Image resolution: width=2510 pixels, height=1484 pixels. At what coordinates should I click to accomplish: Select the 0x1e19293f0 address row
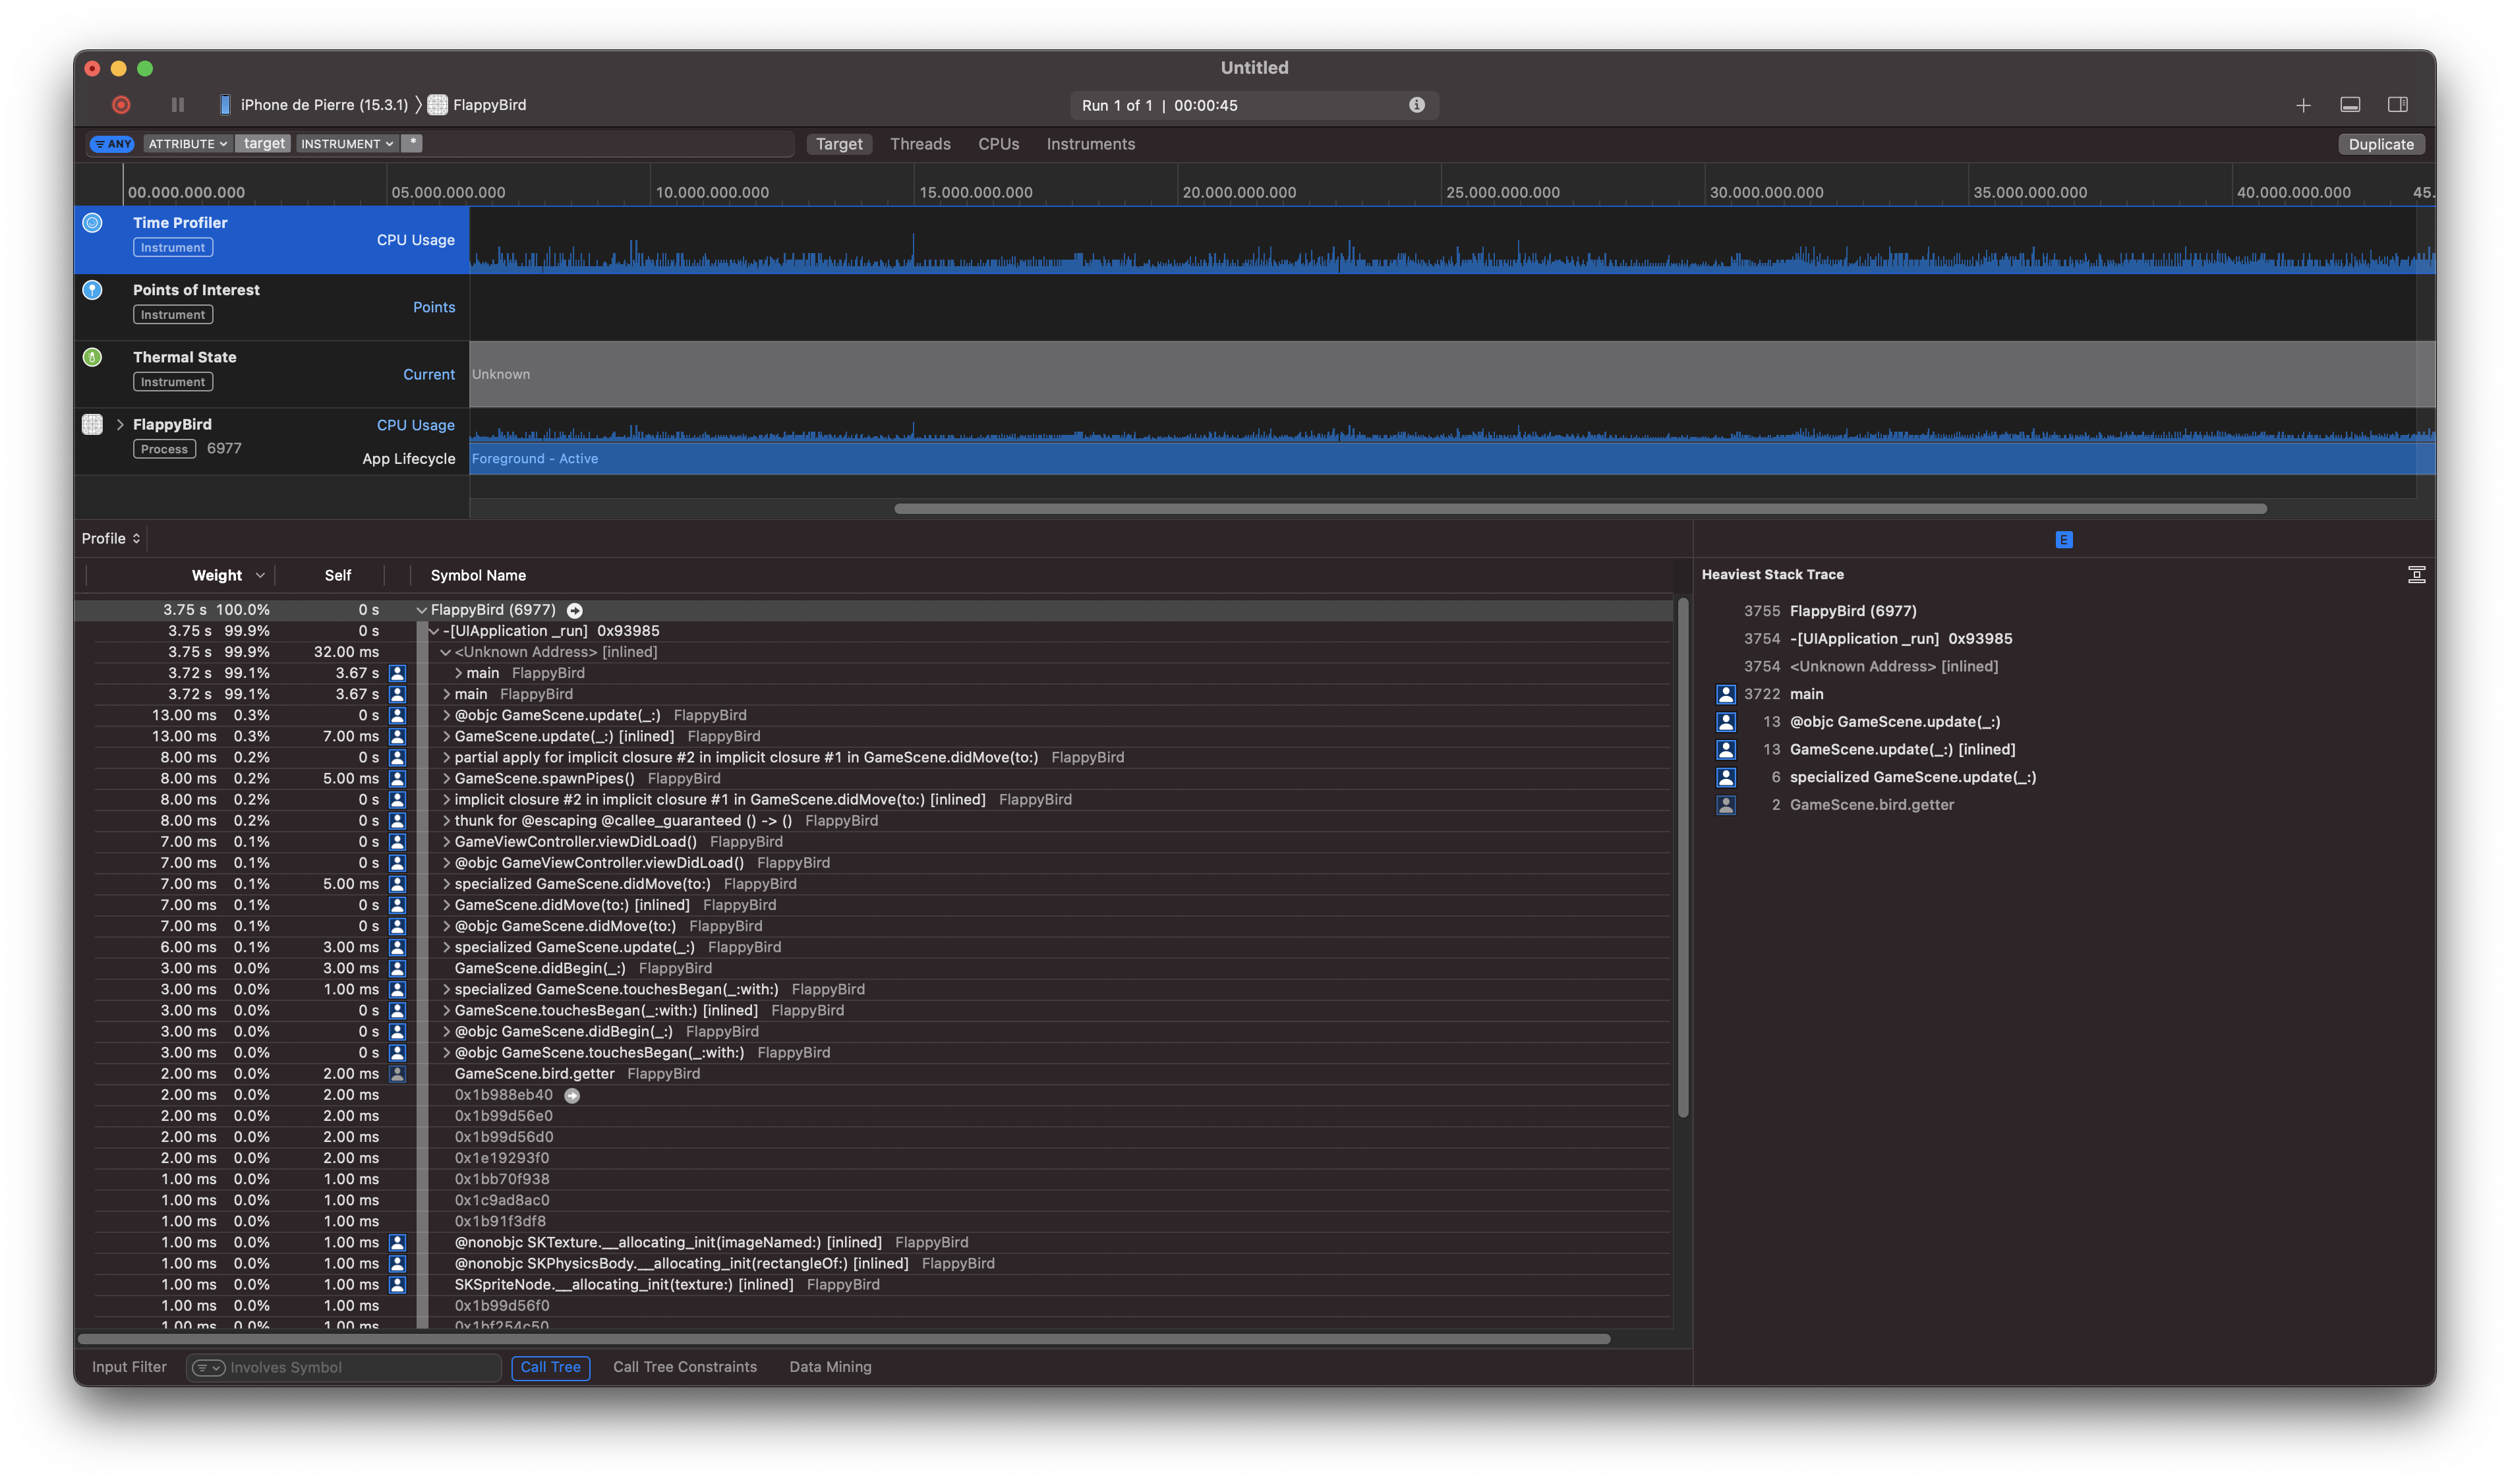pyautogui.click(x=873, y=1158)
